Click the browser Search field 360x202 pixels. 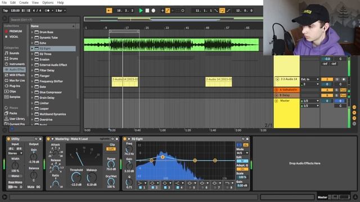click(44, 20)
